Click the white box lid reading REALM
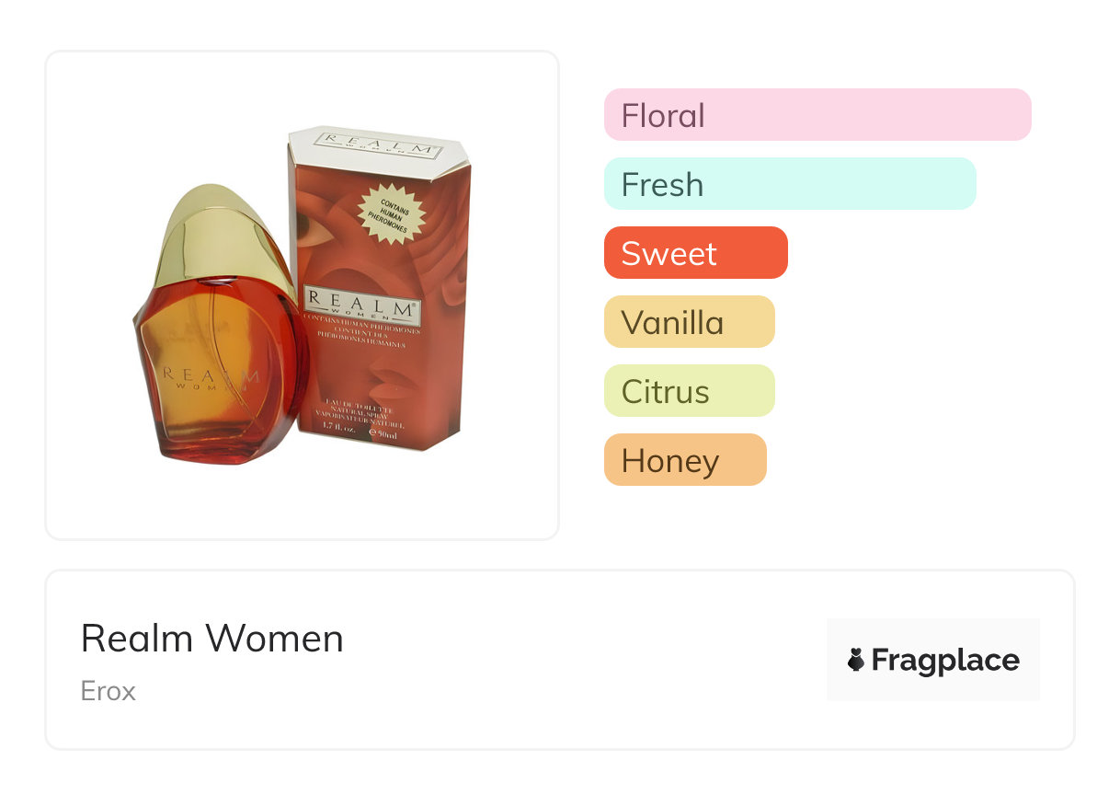 click(x=377, y=147)
